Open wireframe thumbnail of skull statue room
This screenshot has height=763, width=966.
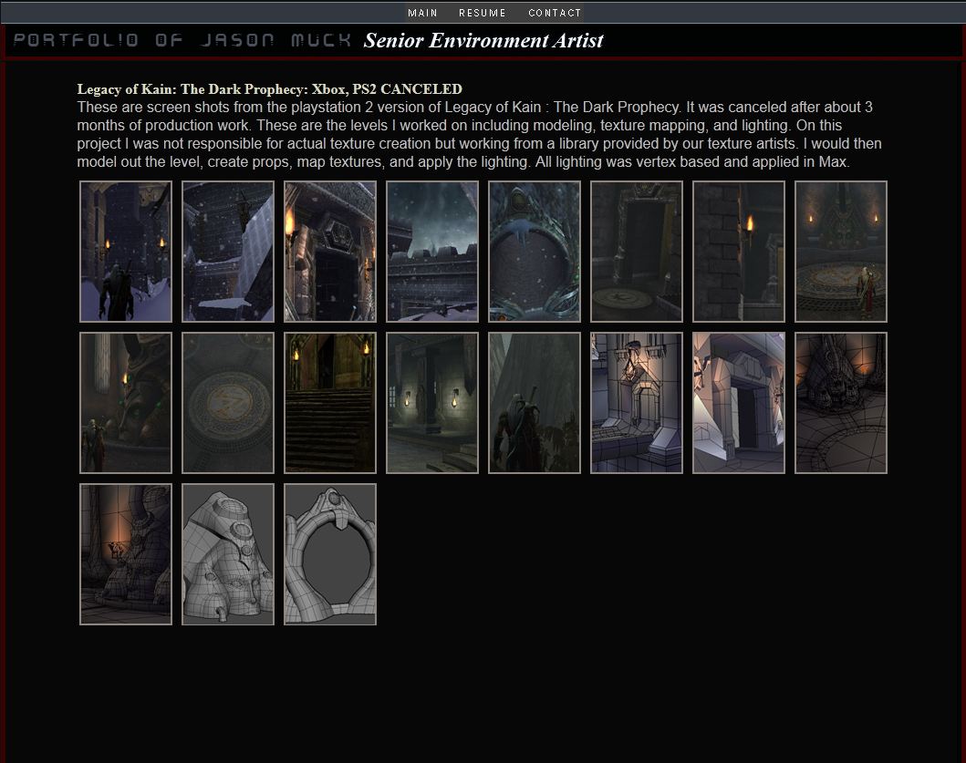[841, 403]
